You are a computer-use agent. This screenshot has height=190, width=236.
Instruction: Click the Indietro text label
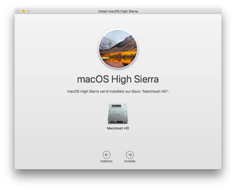coord(106,161)
